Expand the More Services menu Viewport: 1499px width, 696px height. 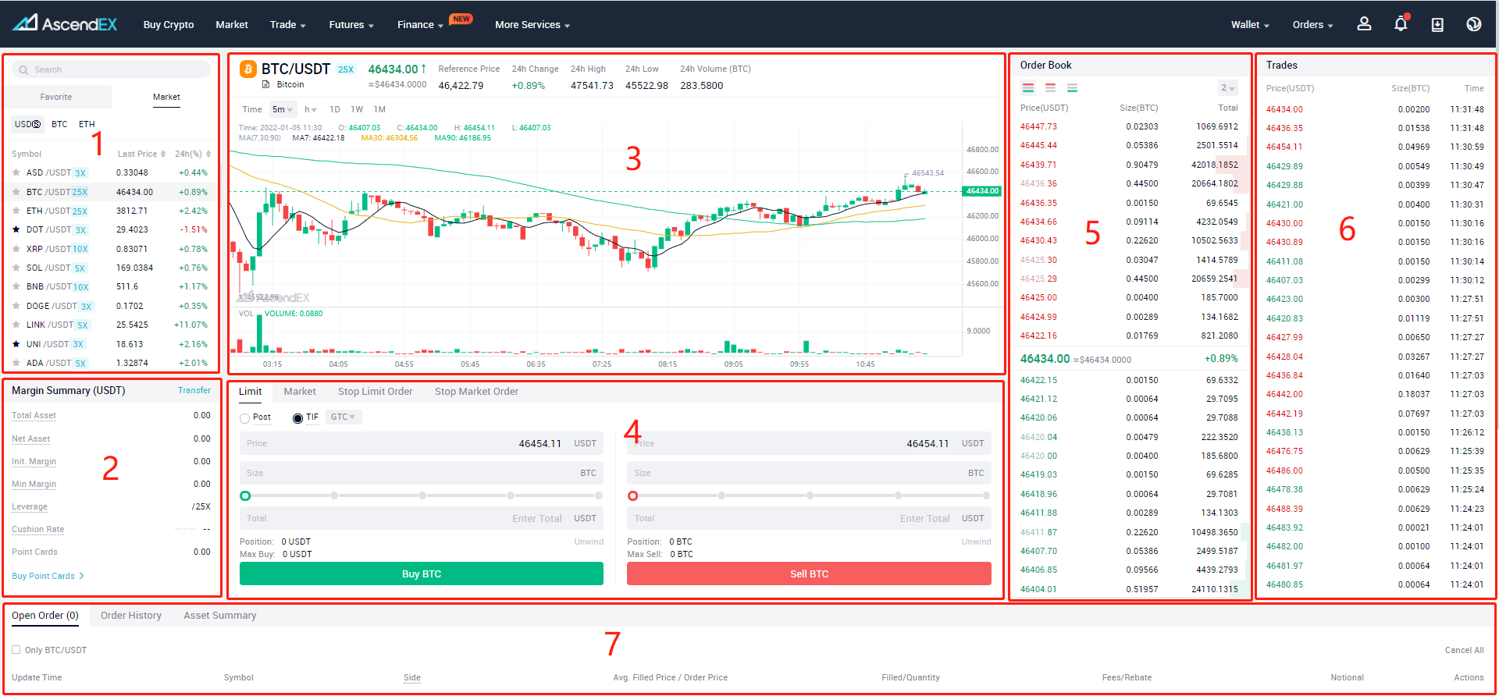[532, 25]
